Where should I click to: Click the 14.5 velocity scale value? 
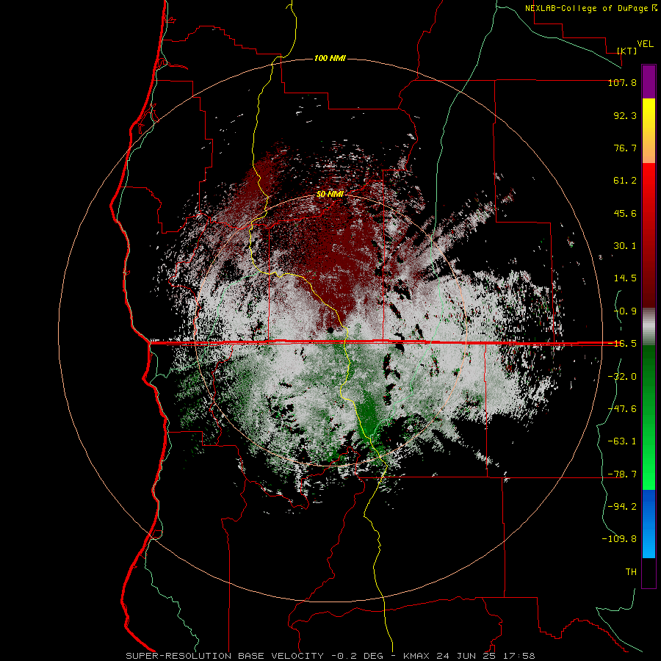point(625,278)
